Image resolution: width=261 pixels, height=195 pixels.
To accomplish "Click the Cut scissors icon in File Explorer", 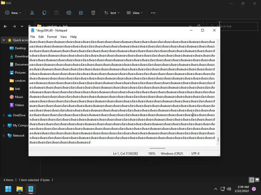I will click(32, 13).
